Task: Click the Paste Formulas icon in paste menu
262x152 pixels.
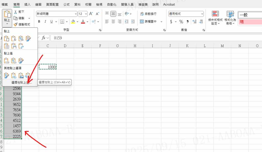Action: click(14, 39)
